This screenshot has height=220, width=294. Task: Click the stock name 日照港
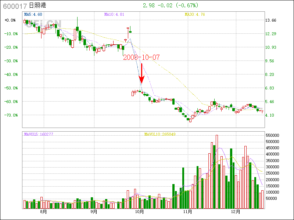coord(37,5)
